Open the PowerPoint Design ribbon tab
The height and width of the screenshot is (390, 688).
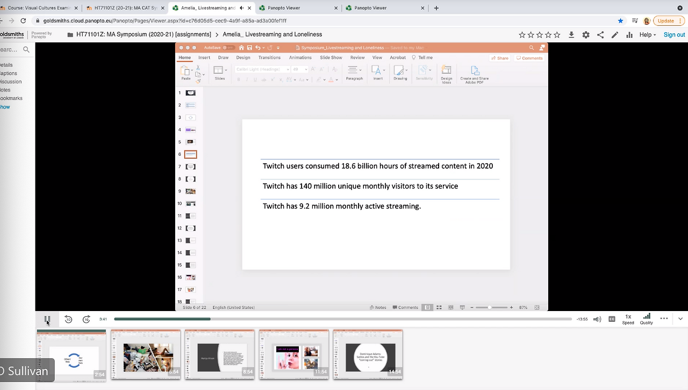pos(243,57)
